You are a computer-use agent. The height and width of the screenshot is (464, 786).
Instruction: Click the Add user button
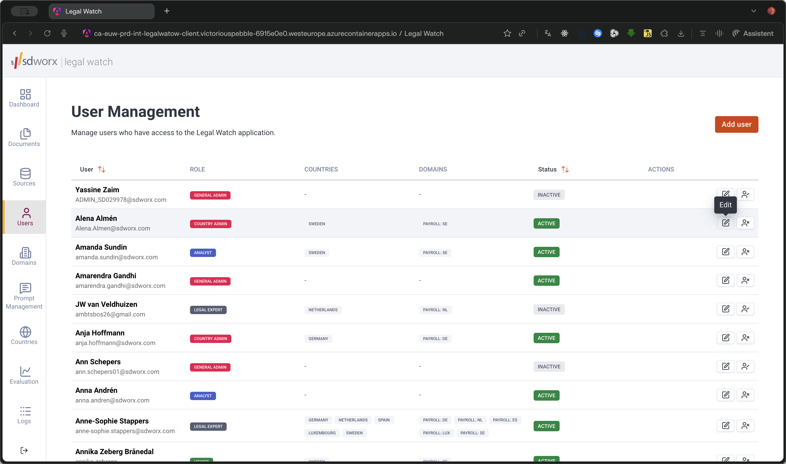point(736,124)
